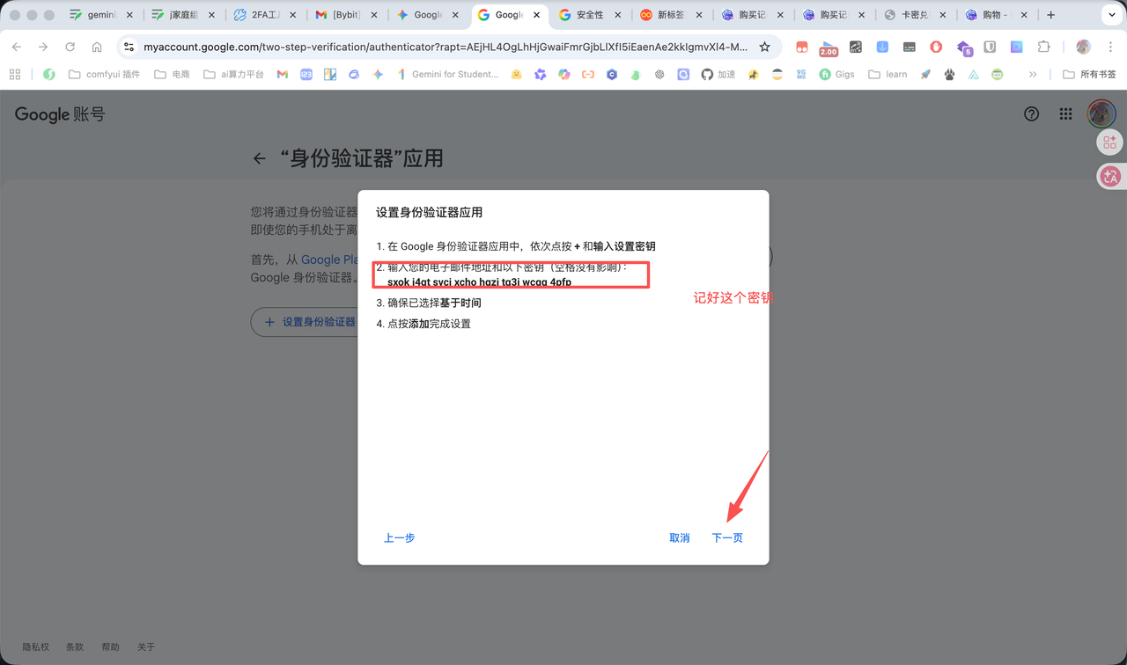The image size is (1127, 665).
Task: Click the browser home icon
Action: [97, 47]
